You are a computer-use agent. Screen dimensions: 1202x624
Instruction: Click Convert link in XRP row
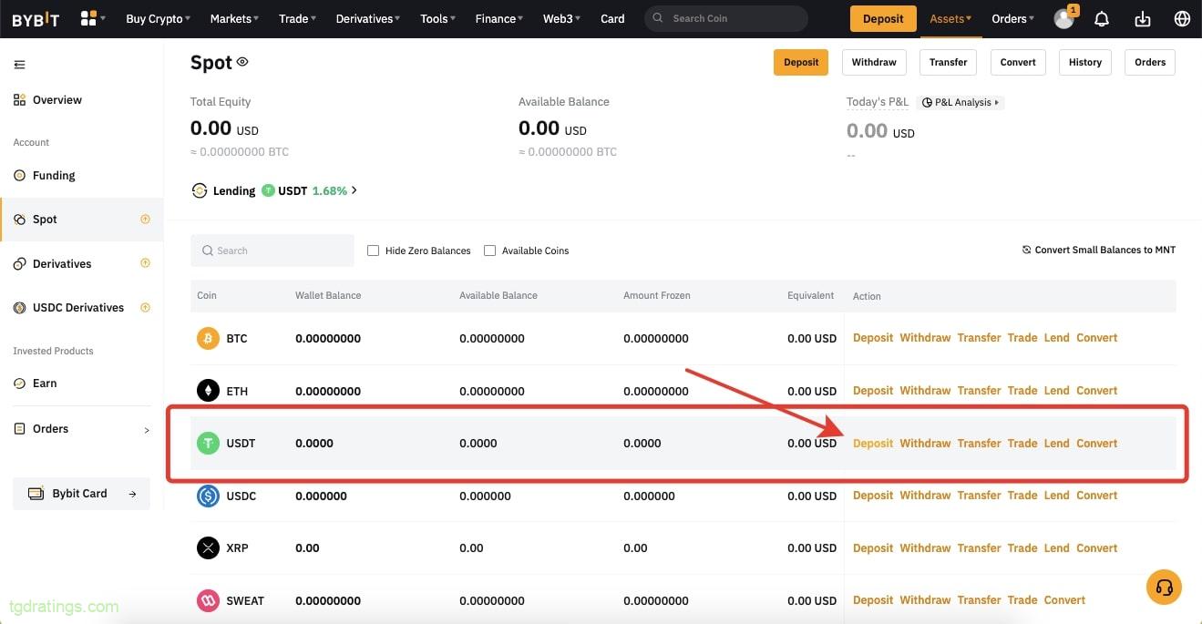point(1096,548)
